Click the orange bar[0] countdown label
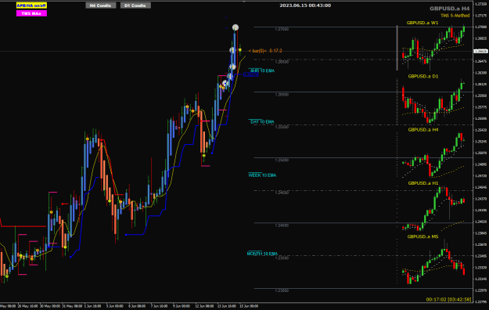Screen dimensions: 489x310 coord(265,51)
